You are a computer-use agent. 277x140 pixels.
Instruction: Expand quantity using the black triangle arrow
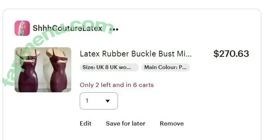point(108,101)
